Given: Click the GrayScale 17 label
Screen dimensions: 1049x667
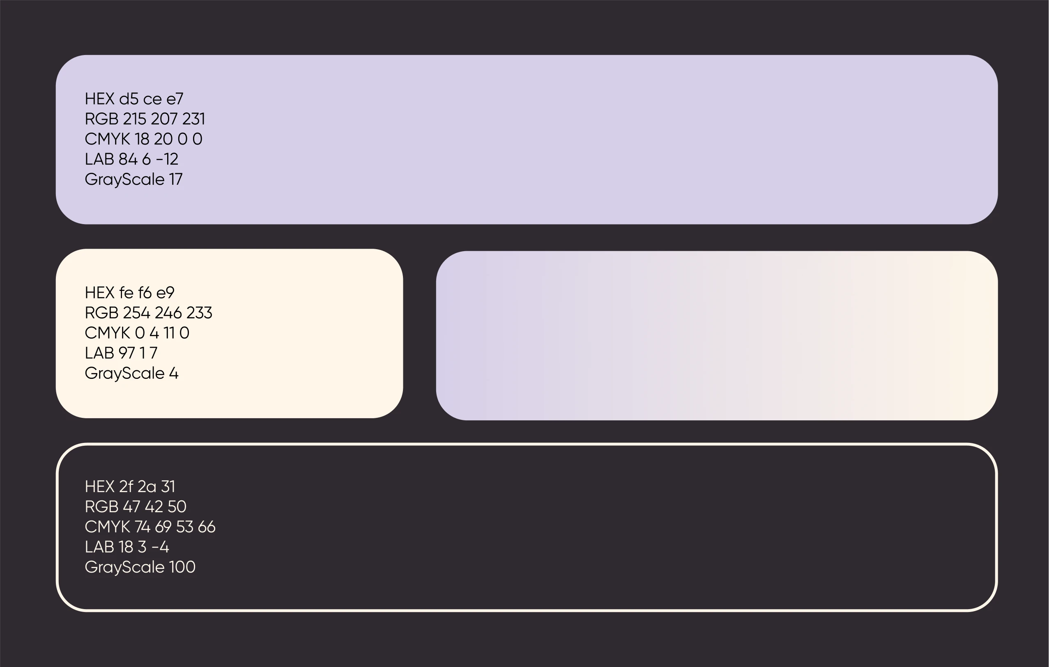Looking at the screenshot, I should pyautogui.click(x=133, y=179).
